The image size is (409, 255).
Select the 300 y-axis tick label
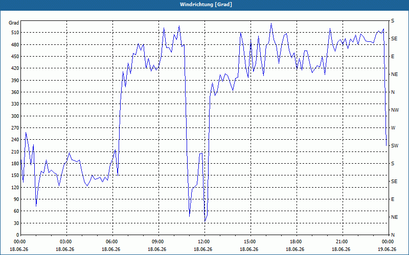click(15, 116)
